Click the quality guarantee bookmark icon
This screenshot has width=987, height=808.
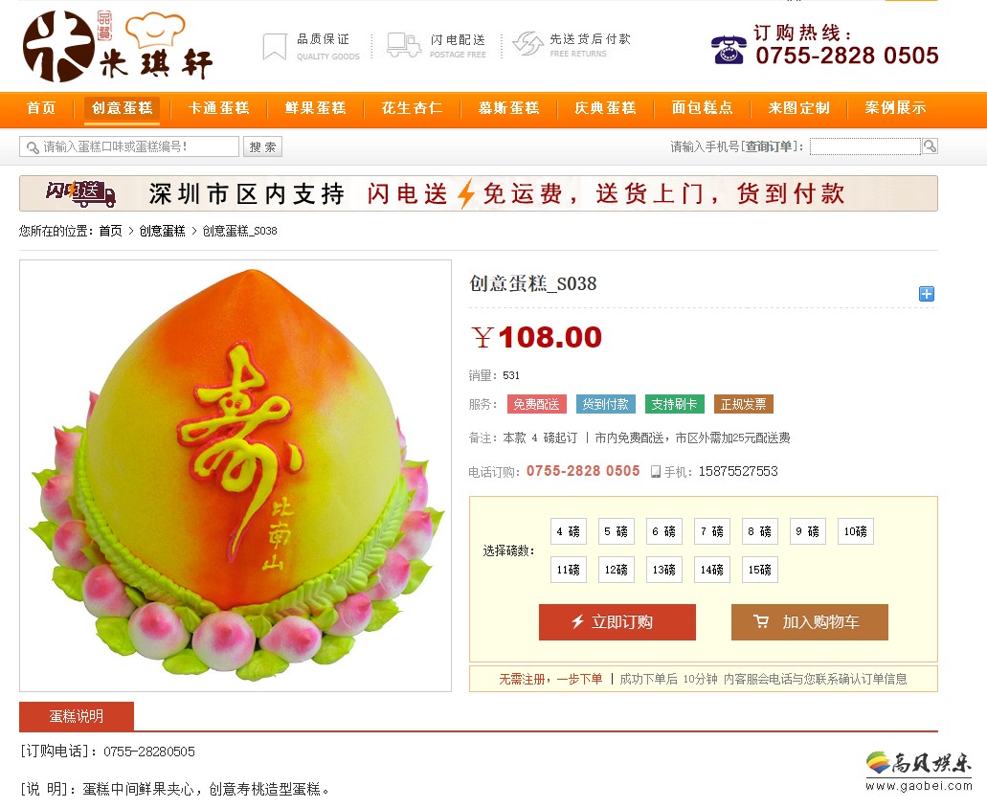[x=275, y=47]
